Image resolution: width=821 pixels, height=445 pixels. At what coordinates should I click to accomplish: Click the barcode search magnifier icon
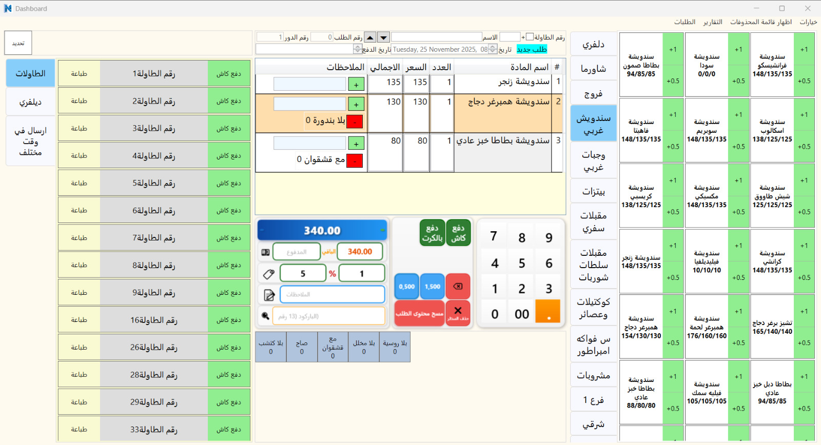[x=265, y=316]
